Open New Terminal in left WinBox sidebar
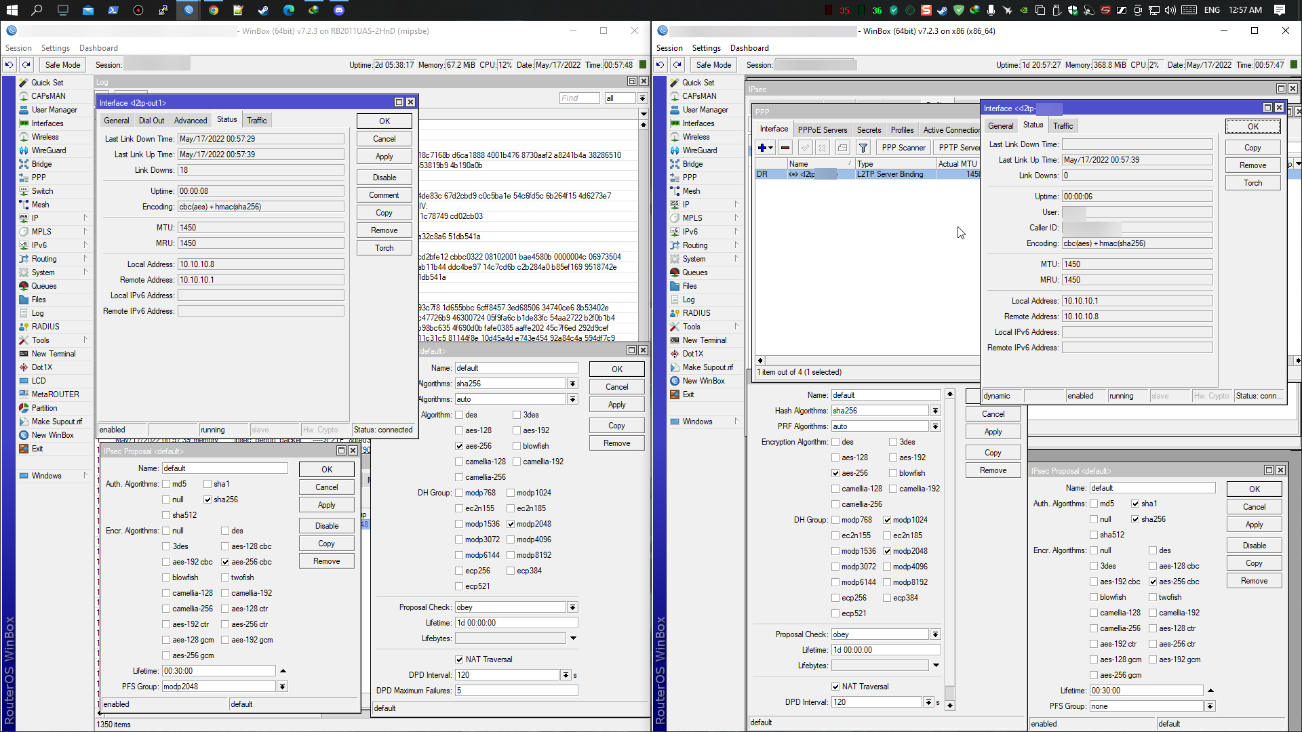 point(54,354)
